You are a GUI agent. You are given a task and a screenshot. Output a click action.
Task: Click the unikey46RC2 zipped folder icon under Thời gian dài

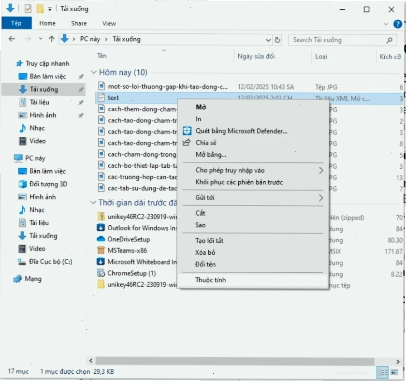pyautogui.click(x=101, y=216)
